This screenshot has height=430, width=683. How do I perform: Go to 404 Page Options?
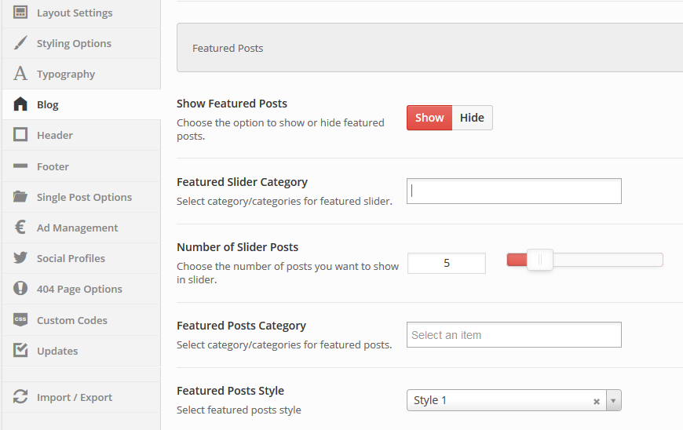click(x=79, y=289)
